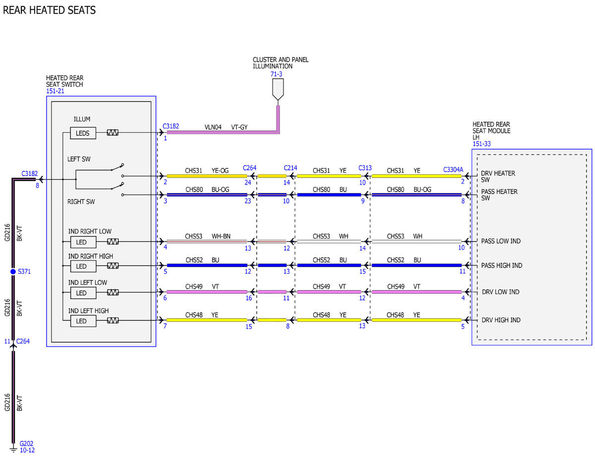The image size is (595, 459).
Task: Click the HEATED REAR SEAT MODULE LH label
Action: [x=491, y=131]
